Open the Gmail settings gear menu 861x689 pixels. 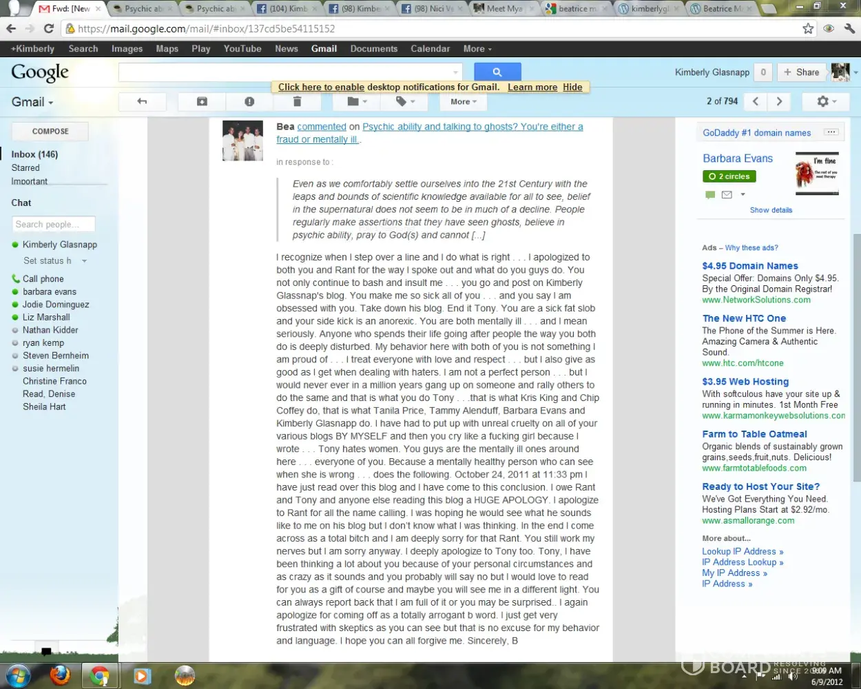coord(826,101)
